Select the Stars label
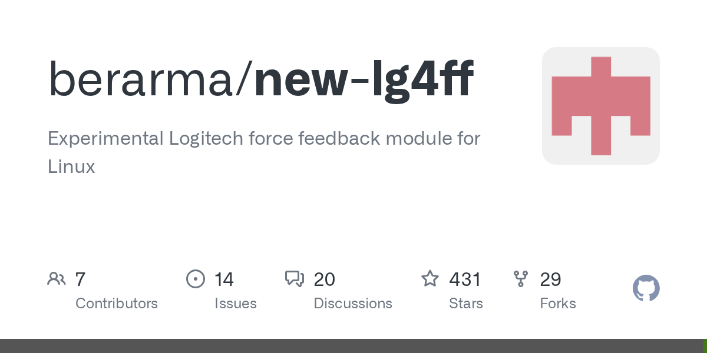This screenshot has height=353, width=707. click(x=466, y=304)
